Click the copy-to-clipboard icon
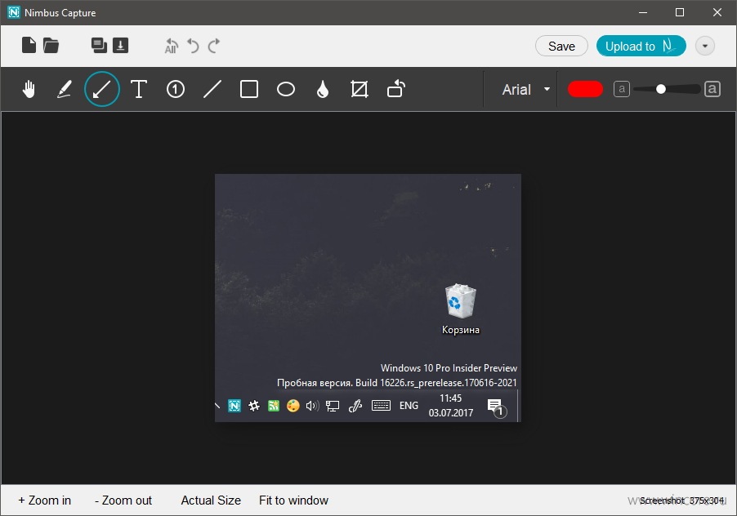The height and width of the screenshot is (516, 737). [99, 46]
